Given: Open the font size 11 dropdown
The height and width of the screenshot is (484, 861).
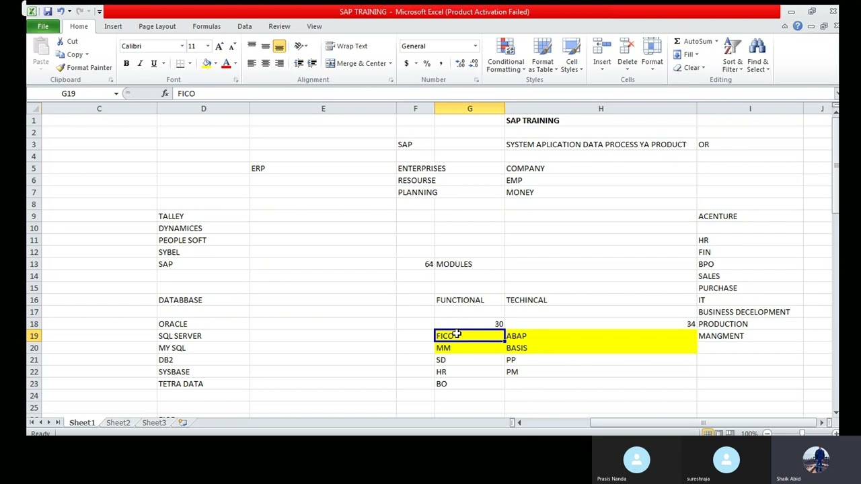Looking at the screenshot, I should click(x=207, y=46).
